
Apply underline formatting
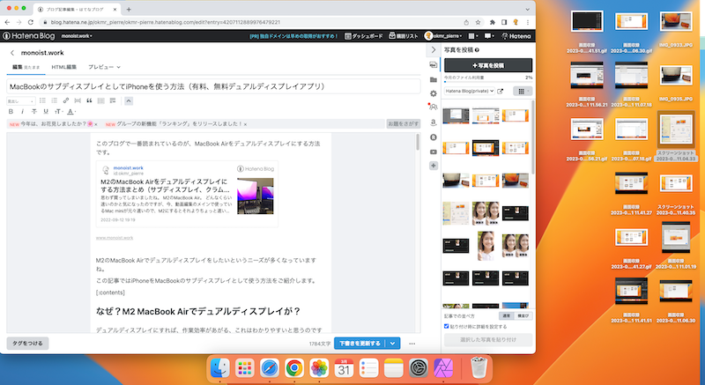(46, 111)
